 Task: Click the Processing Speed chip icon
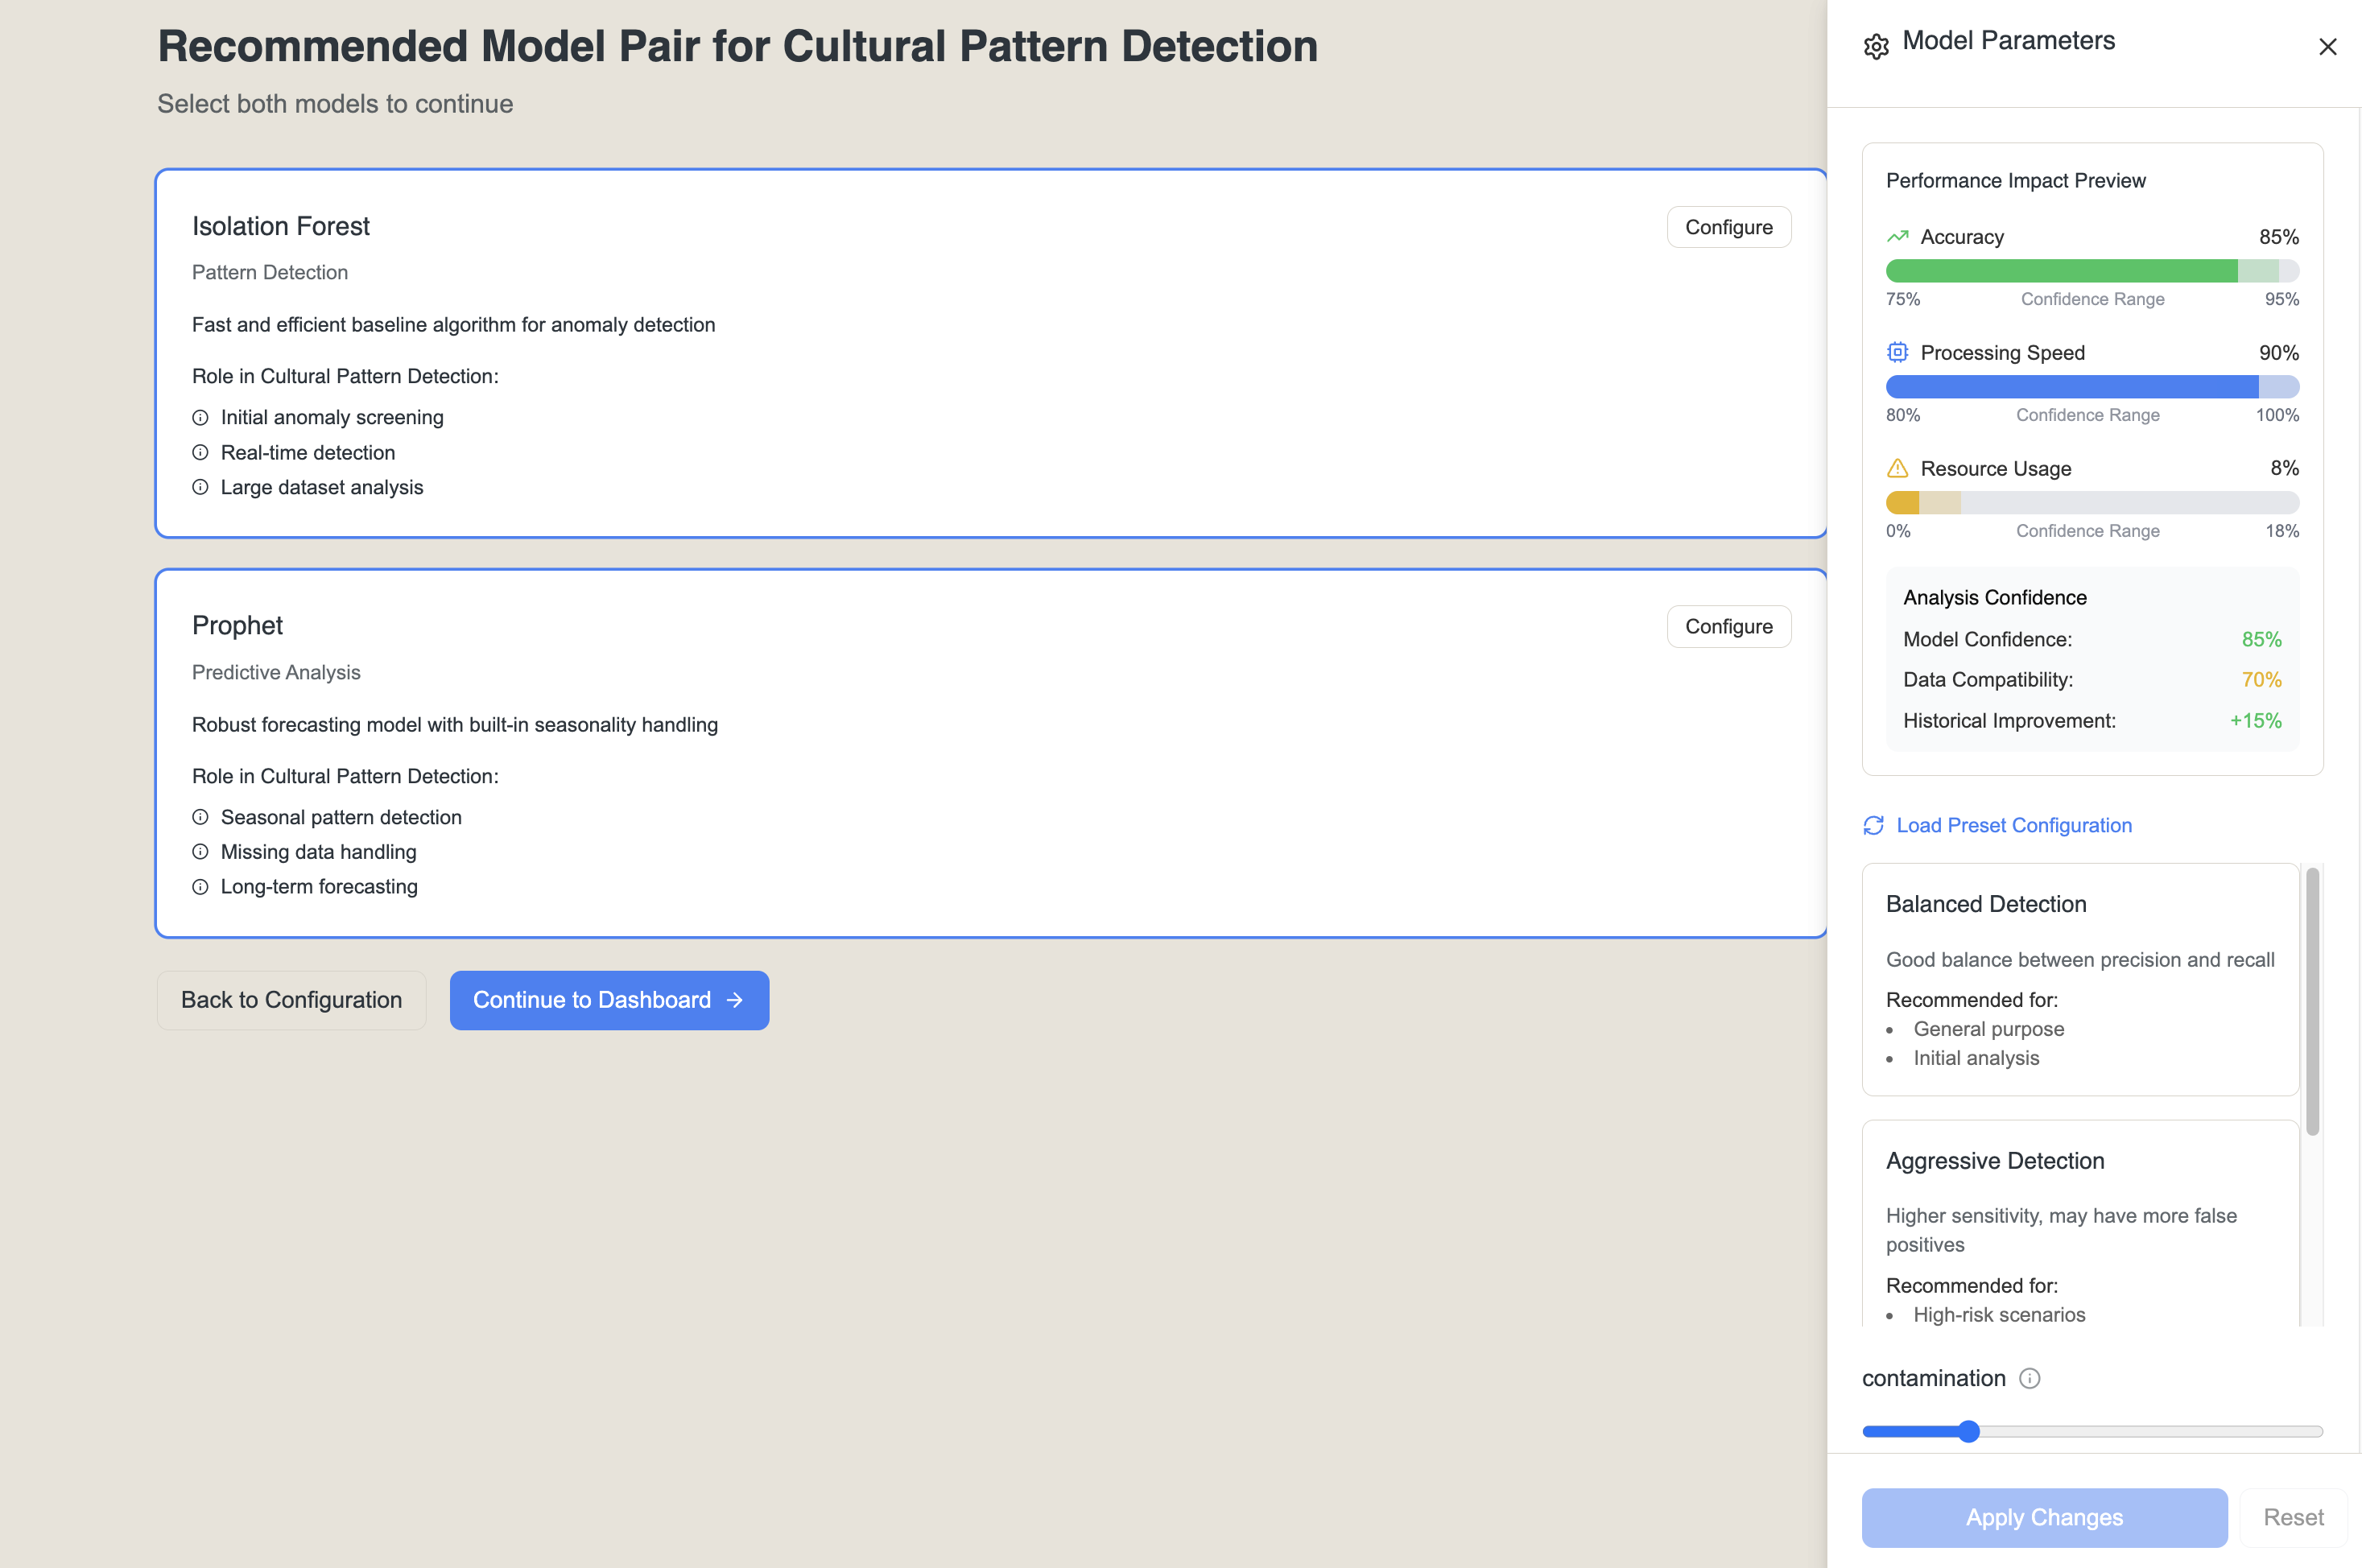[x=1897, y=352]
